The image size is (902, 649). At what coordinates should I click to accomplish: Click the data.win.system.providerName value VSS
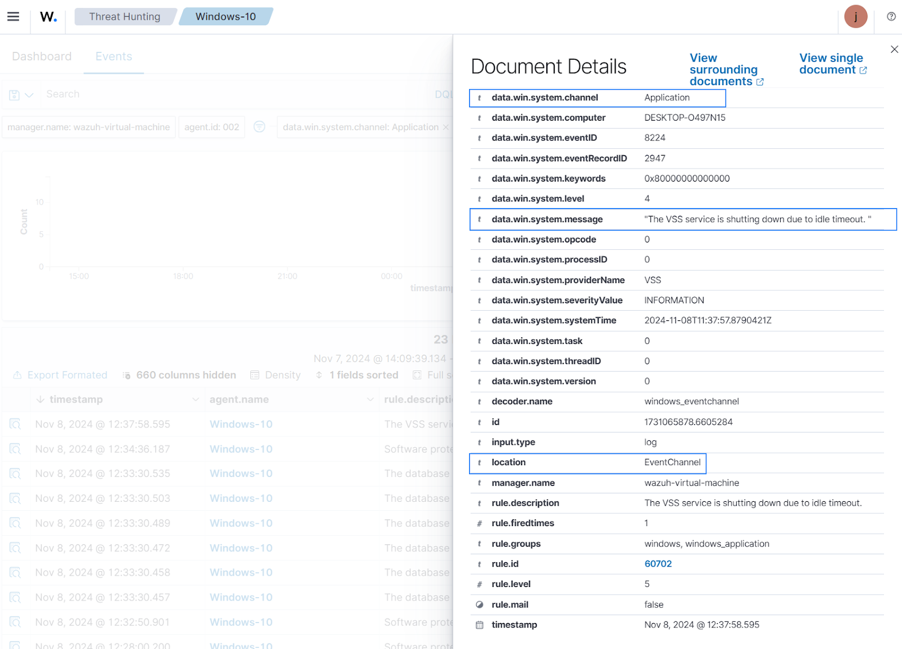click(653, 280)
